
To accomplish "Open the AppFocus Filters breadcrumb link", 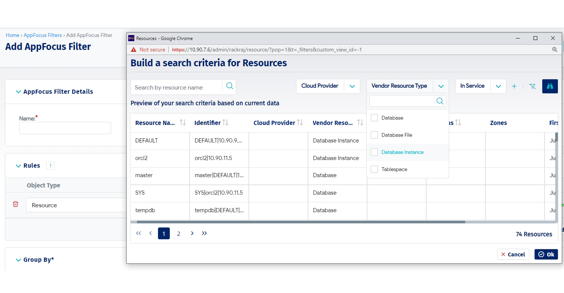I will [x=43, y=35].
